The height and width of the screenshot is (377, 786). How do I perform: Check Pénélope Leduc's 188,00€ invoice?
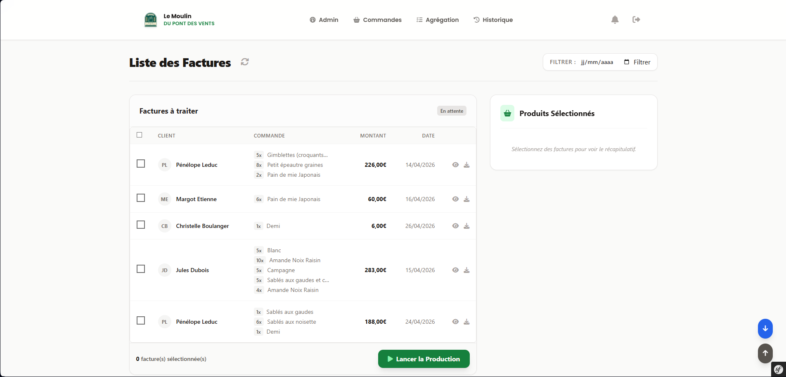pyautogui.click(x=141, y=321)
